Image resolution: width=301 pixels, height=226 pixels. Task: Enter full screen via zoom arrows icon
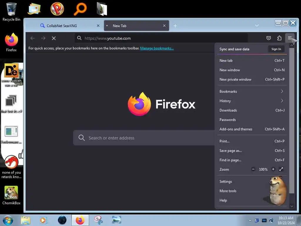pos(281,169)
